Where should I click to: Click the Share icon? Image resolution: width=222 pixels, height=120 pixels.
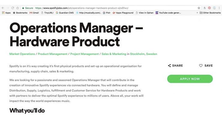pyautogui.click(x=169, y=65)
